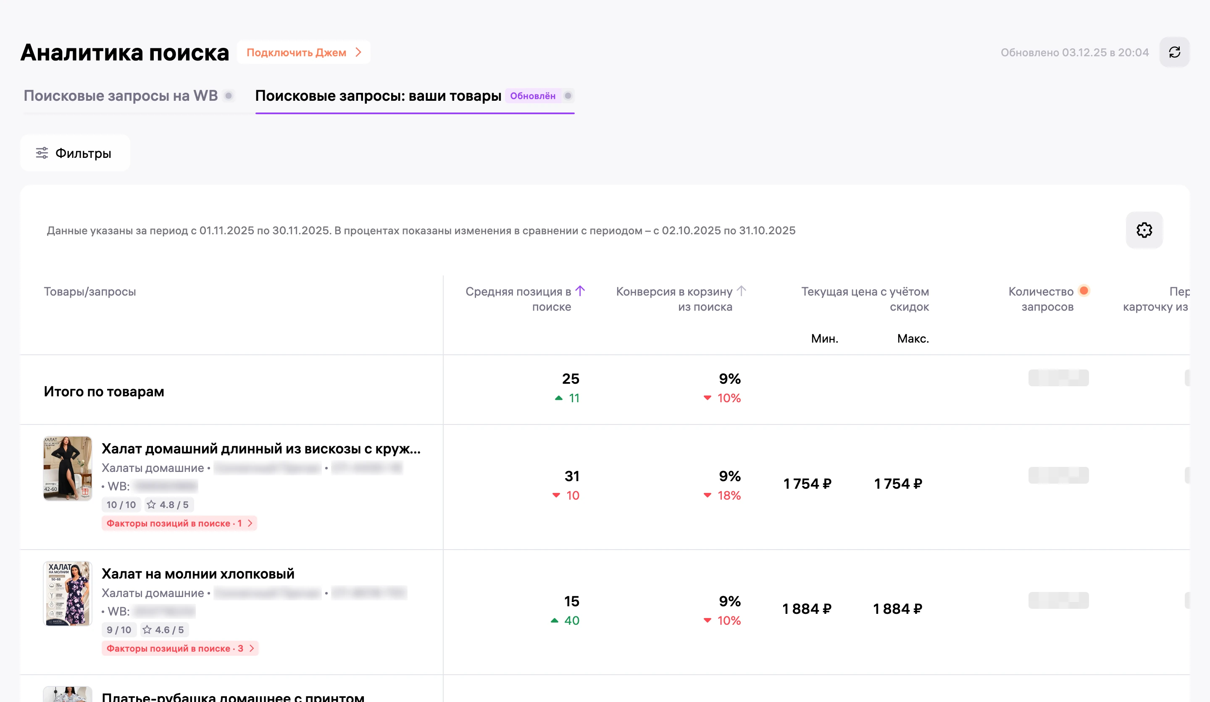Click the Filters sliders icon
Viewport: 1210px width, 702px height.
click(x=42, y=153)
